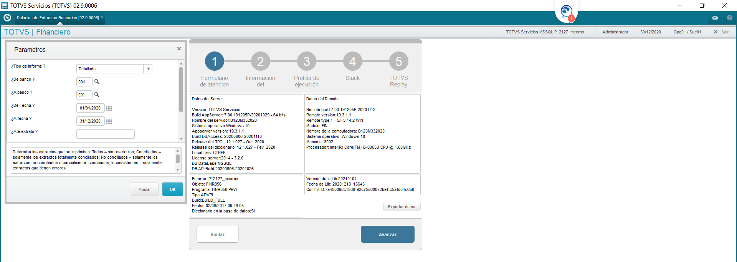Click parameters list scrollbar up arrow

181,63
